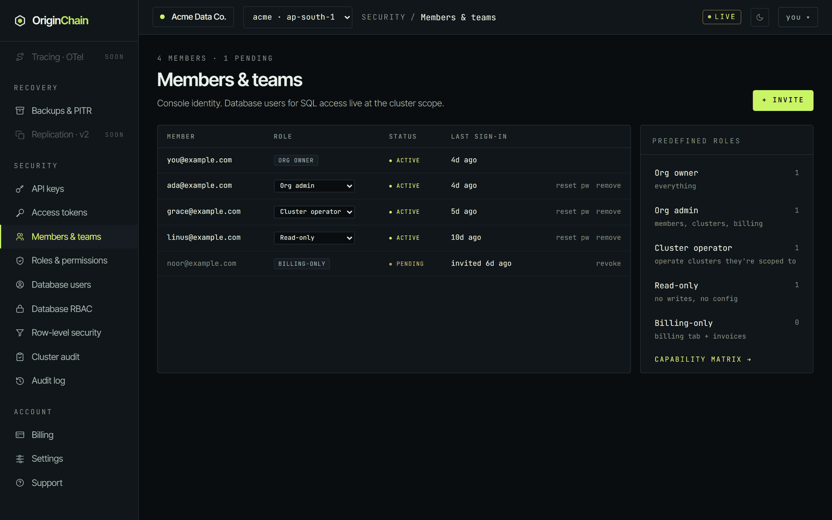Screen dimensions: 832x520
Task: Click the Members & teams people icon
Action: [x=20, y=237]
